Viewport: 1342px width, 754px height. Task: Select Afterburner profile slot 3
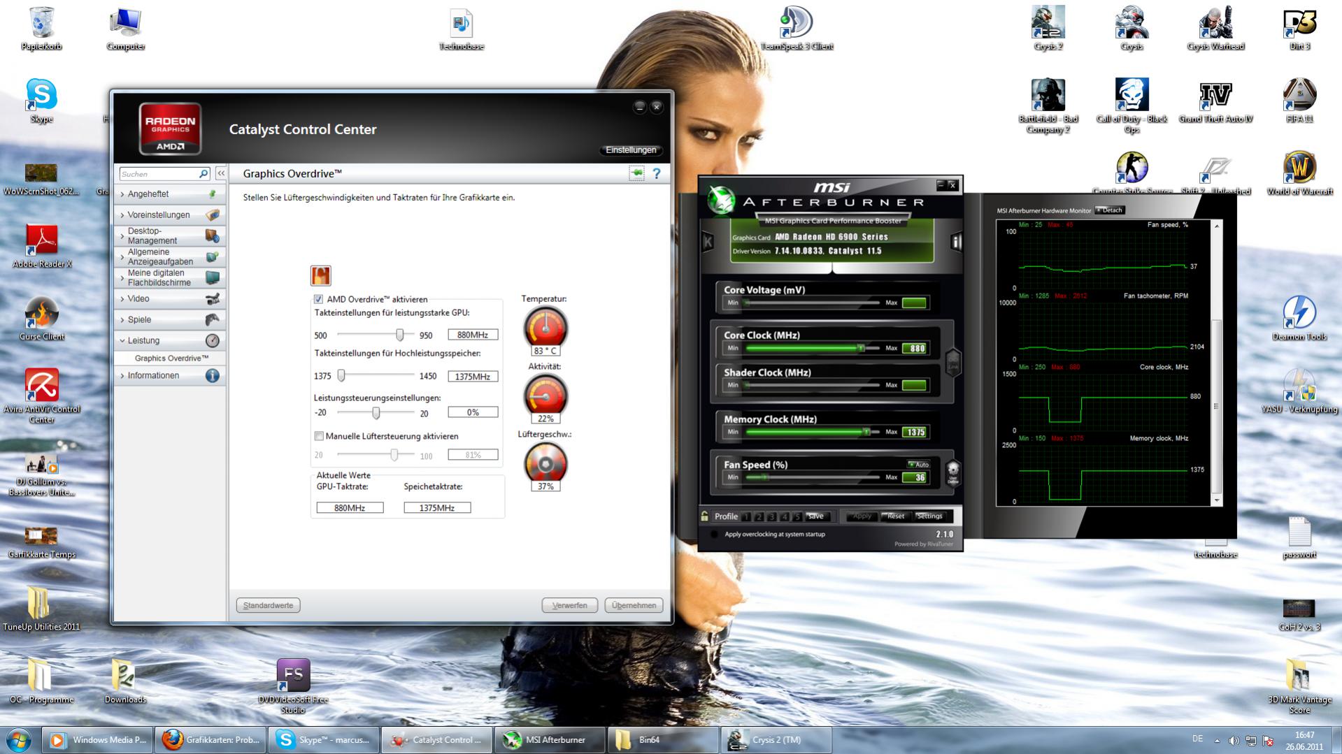(771, 516)
